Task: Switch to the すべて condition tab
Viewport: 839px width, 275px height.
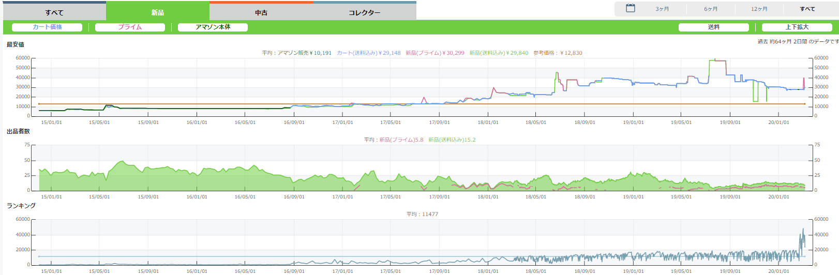Action: point(54,12)
